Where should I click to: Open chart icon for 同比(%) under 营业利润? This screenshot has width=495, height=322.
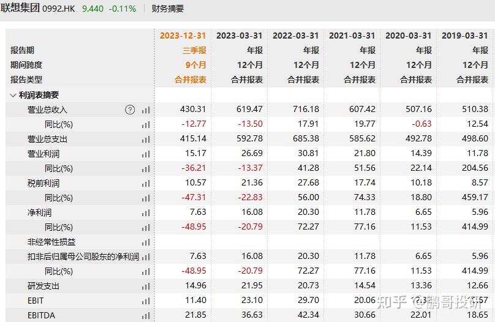pos(146,169)
